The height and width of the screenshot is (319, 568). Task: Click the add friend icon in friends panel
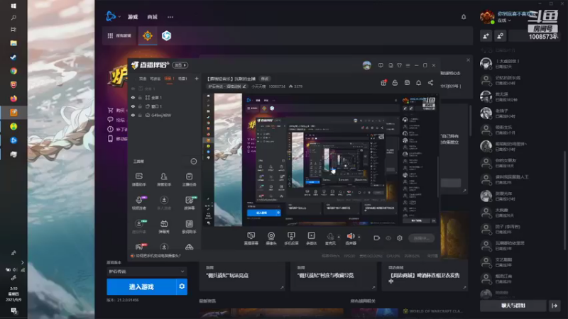(486, 36)
